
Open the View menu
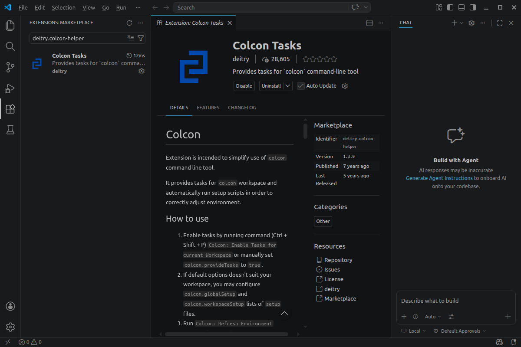pos(89,7)
